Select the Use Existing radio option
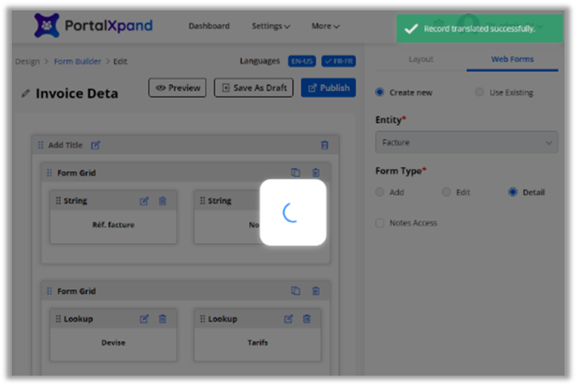This screenshot has width=577, height=386. pos(479,93)
